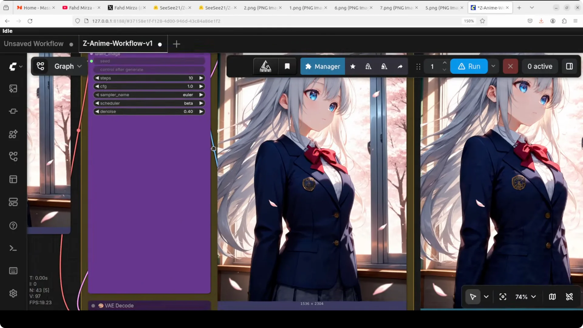The height and width of the screenshot is (328, 583).
Task: Toggle the right side panel
Action: [x=569, y=66]
